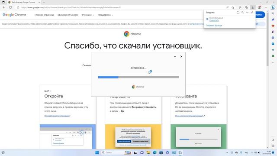Open the Главная страница menu item
This screenshot has width=277, height=156.
44,15
